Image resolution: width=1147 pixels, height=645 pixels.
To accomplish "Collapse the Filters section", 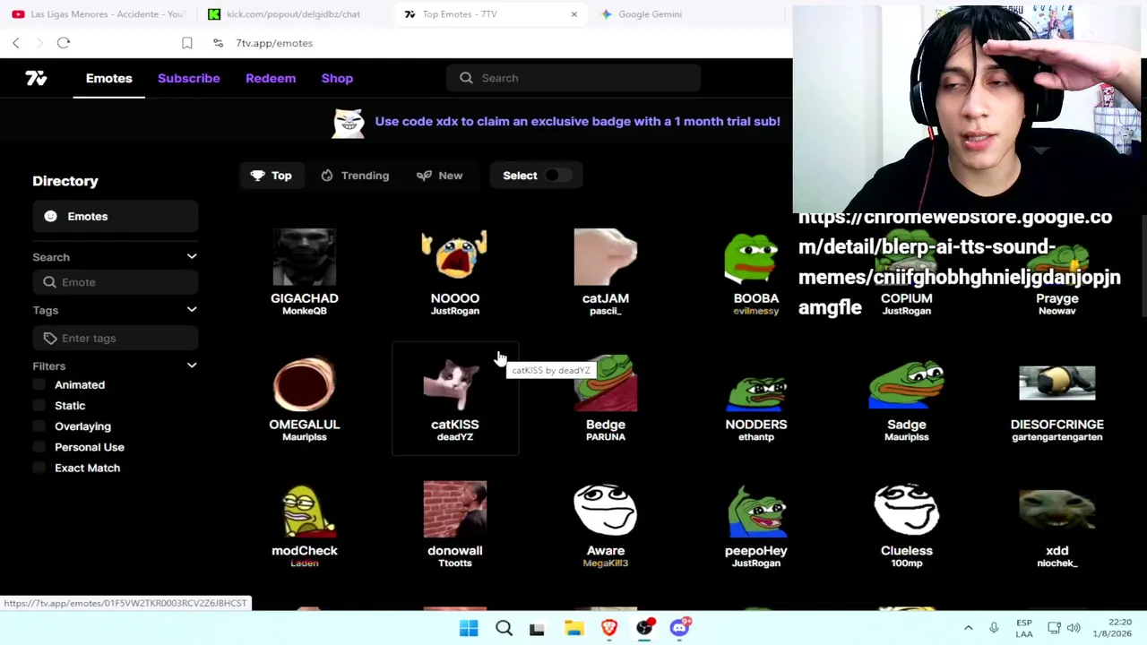I will click(191, 365).
